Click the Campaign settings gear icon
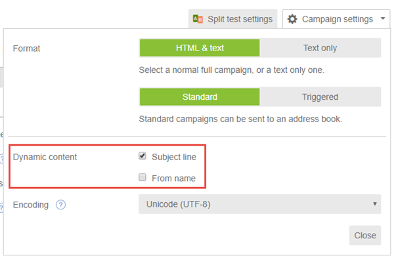Image resolution: width=394 pixels, height=258 pixels. click(x=292, y=19)
